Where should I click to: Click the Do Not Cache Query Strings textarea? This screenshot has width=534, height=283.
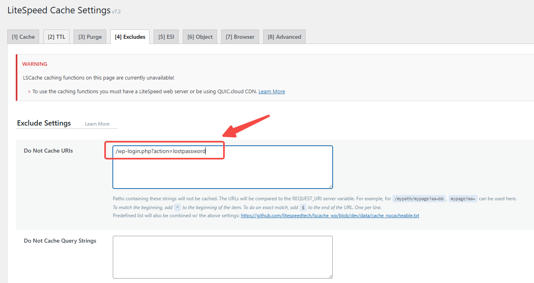coord(222,257)
